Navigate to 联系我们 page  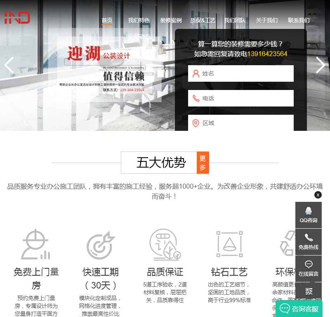point(299,20)
